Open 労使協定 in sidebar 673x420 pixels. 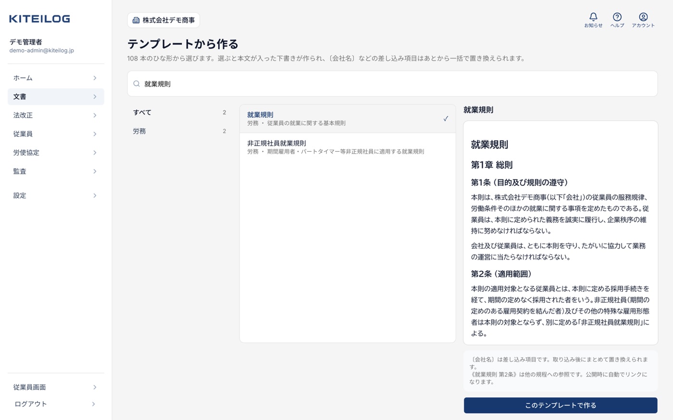point(56,153)
